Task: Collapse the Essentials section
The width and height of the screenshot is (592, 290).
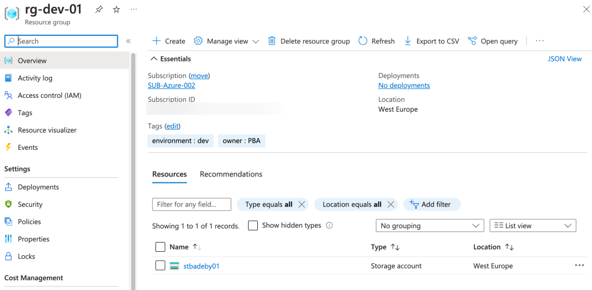Action: click(x=154, y=58)
